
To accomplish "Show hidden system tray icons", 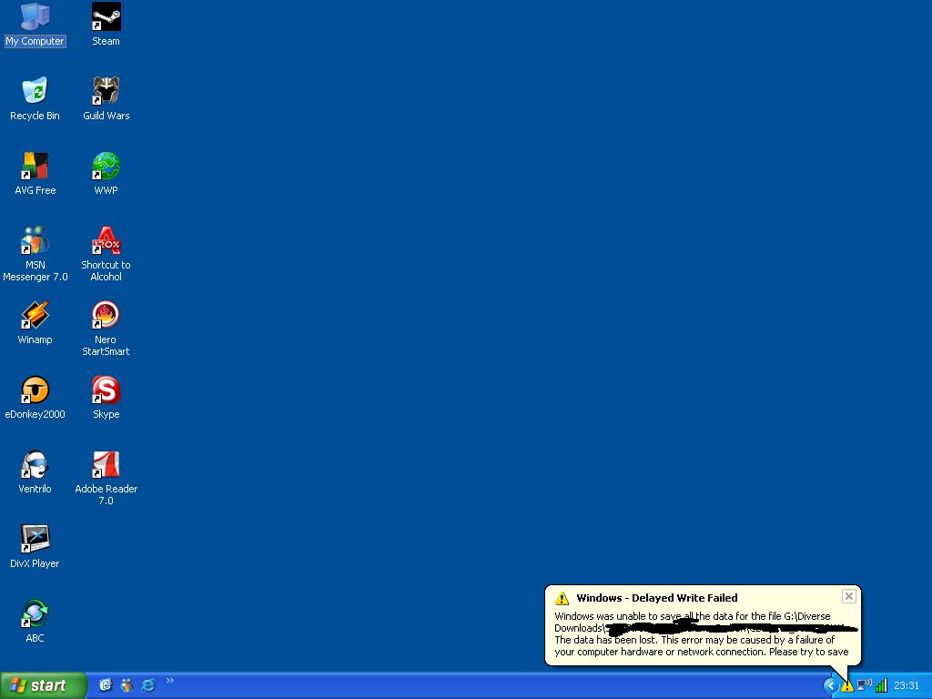I will tap(830, 685).
